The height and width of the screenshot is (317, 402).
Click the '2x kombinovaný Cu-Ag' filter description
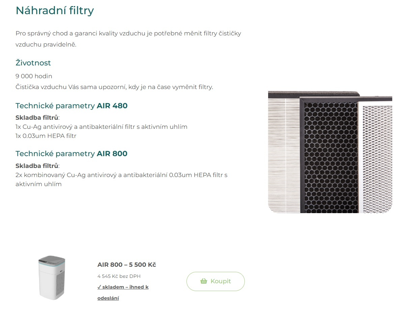pyautogui.click(x=121, y=175)
